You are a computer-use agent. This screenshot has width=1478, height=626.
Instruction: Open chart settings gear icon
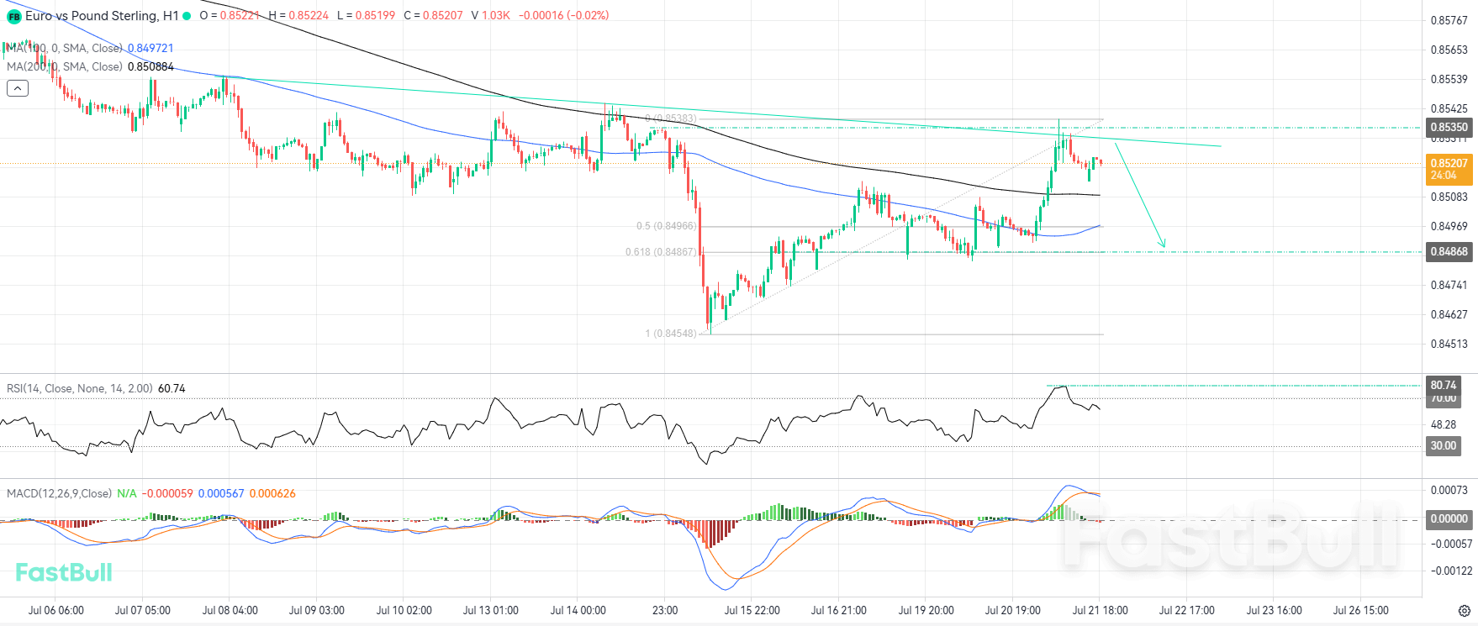[1464, 611]
